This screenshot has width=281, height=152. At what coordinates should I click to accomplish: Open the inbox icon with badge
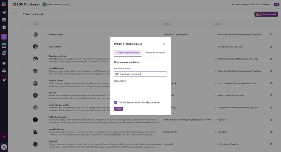pyautogui.click(x=4, y=46)
